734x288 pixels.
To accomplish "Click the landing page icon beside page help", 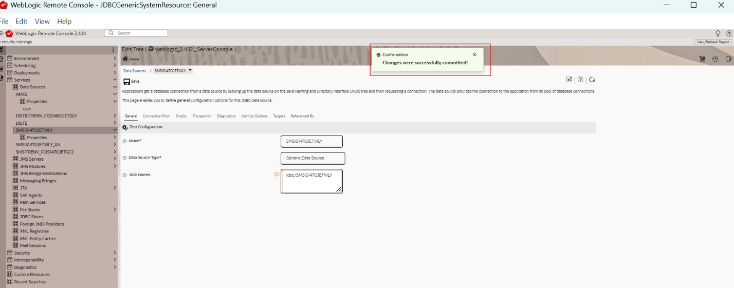I will [569, 80].
